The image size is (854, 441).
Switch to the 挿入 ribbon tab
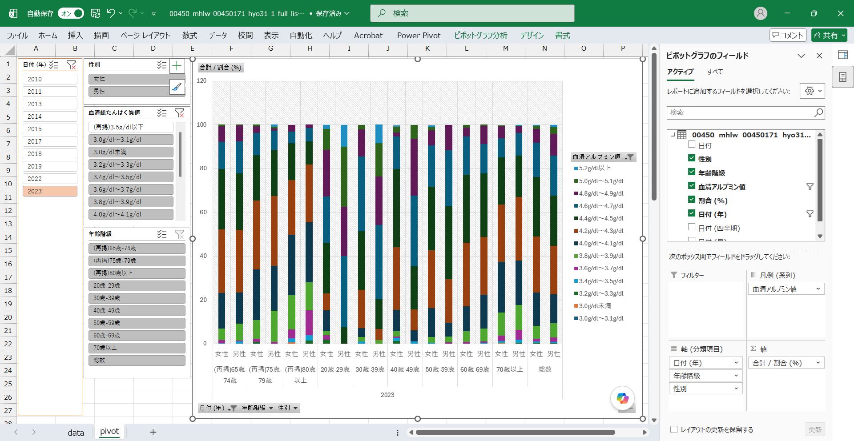coord(75,36)
